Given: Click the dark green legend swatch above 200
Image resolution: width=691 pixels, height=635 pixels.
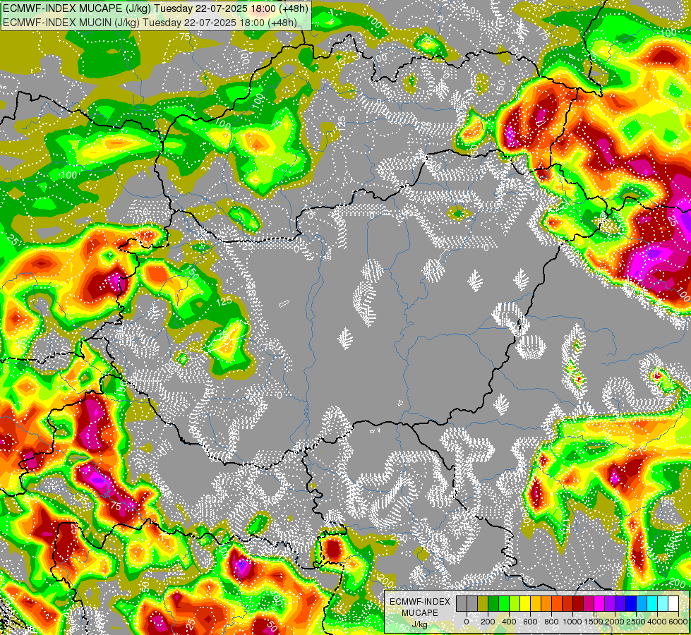Looking at the screenshot, I should [x=493, y=603].
